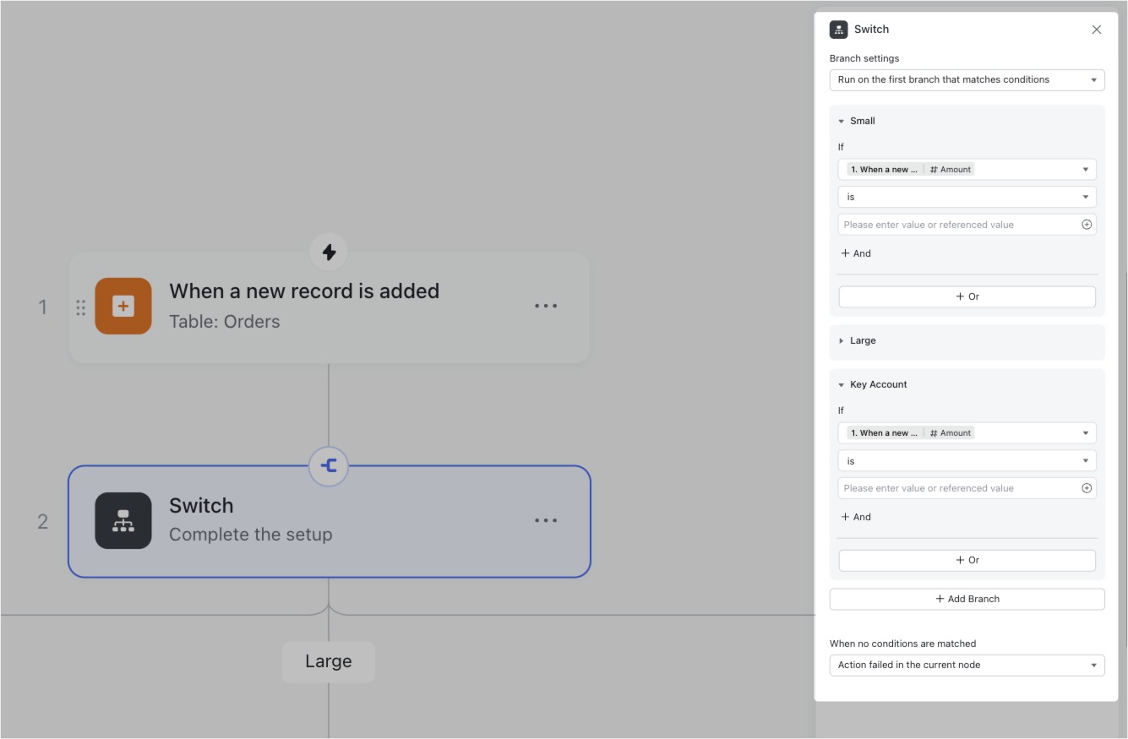This screenshot has width=1128, height=739.
Task: Click the Add Branch button
Action: pos(967,599)
